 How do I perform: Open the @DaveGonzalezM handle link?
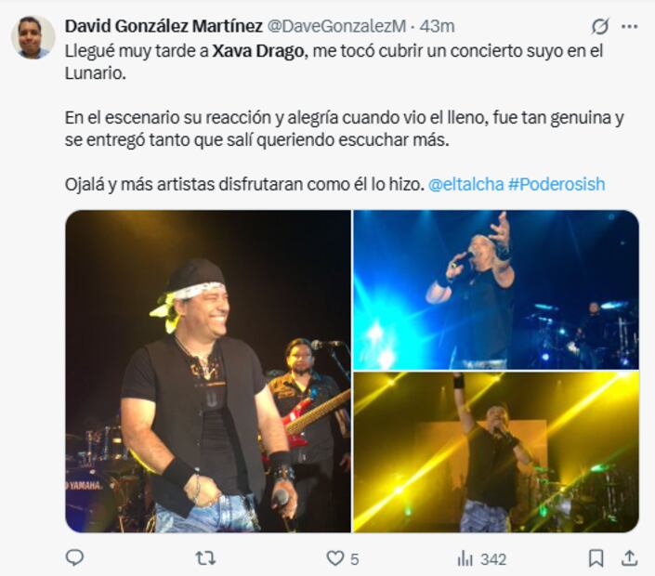pyautogui.click(x=336, y=26)
